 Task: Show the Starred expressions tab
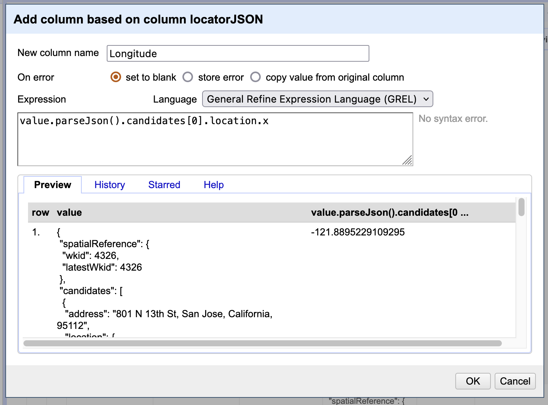(x=164, y=185)
